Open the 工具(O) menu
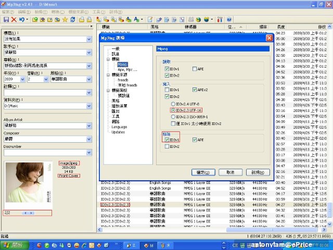 pyautogui.click(x=99, y=12)
